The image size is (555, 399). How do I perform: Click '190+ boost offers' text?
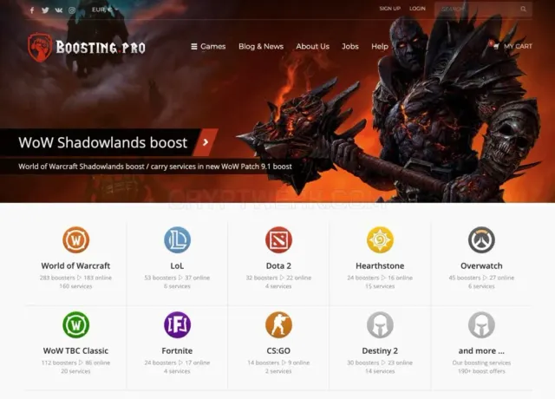(481, 371)
